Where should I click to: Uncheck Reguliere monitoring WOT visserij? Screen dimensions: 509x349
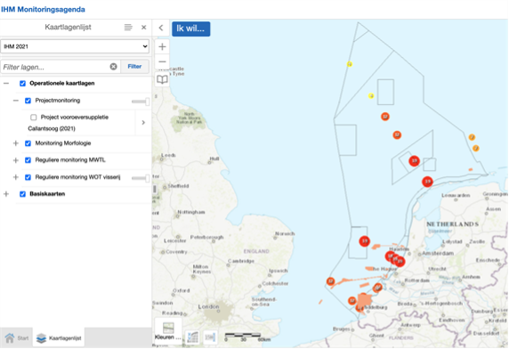28,177
